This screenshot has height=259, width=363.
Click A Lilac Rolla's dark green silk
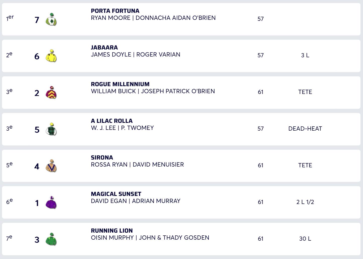[x=51, y=129]
